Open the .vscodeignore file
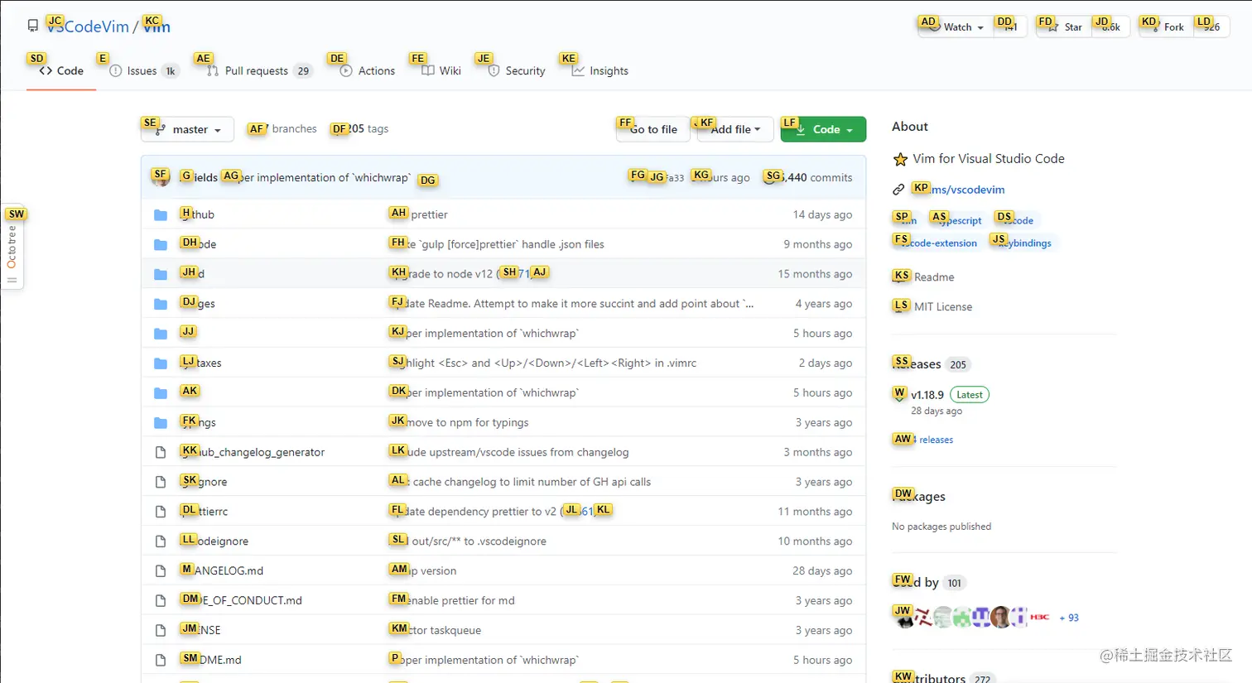The image size is (1252, 683). (x=214, y=541)
